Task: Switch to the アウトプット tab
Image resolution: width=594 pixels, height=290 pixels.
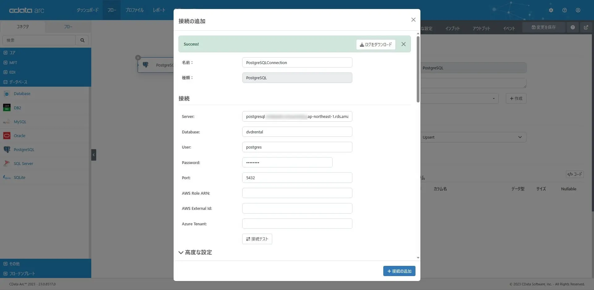Action: pos(481,28)
